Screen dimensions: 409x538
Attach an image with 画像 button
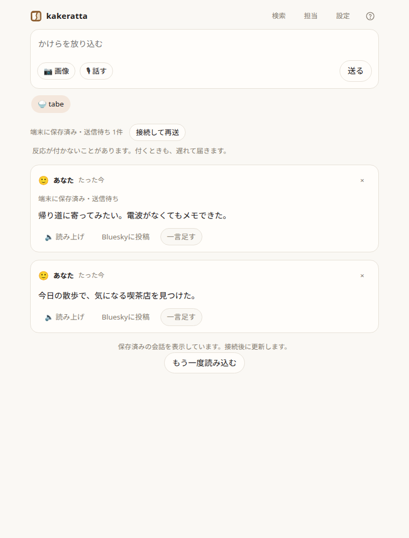pos(57,71)
